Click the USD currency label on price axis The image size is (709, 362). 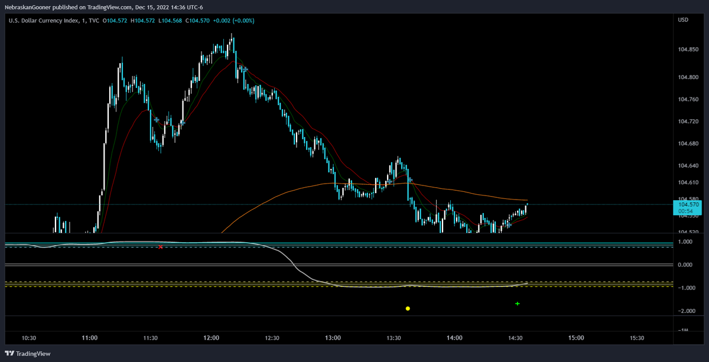tap(683, 20)
